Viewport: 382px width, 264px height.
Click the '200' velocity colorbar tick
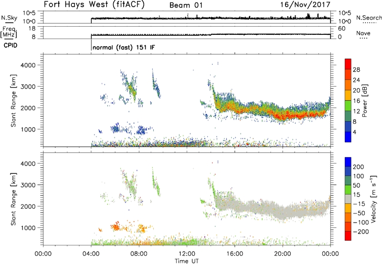(359, 167)
